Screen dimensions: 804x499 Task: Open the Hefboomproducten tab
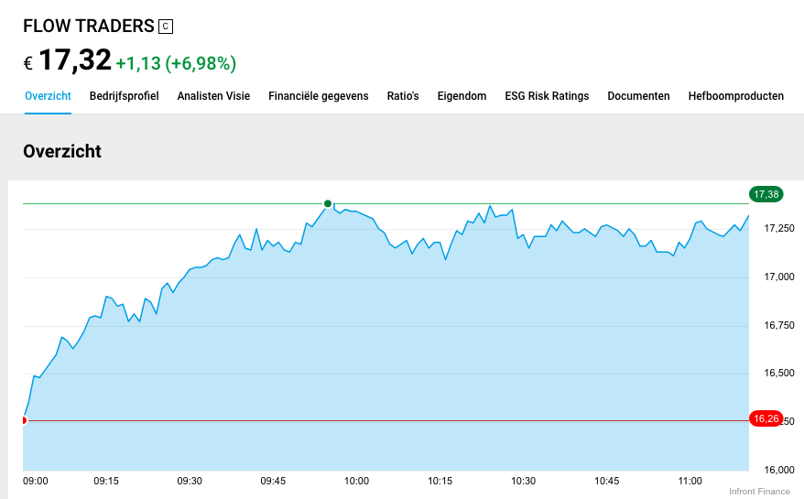coord(736,96)
